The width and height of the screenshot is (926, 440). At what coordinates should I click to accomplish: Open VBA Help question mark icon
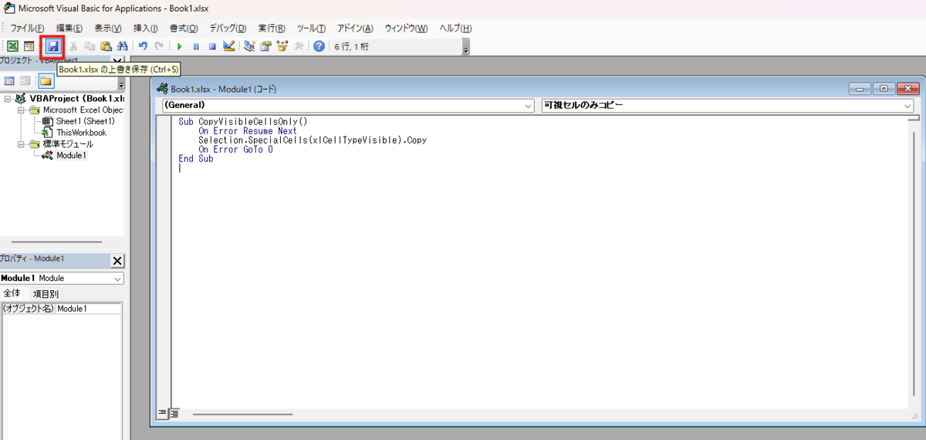point(319,46)
